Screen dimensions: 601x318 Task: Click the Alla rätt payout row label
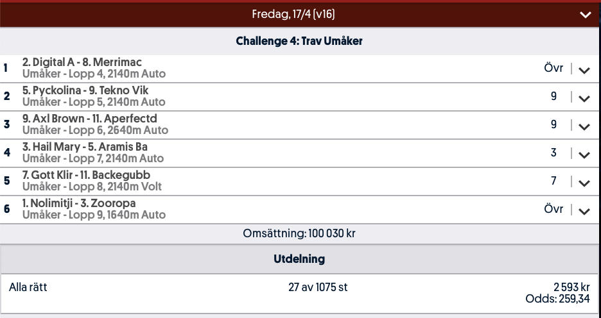pos(28,287)
